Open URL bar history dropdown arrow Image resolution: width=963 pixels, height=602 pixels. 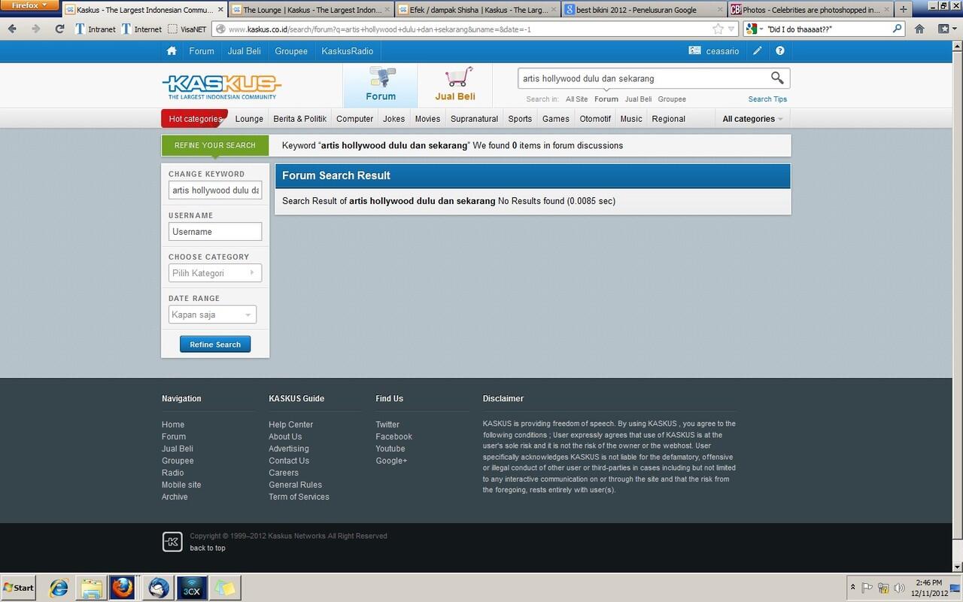coord(732,29)
